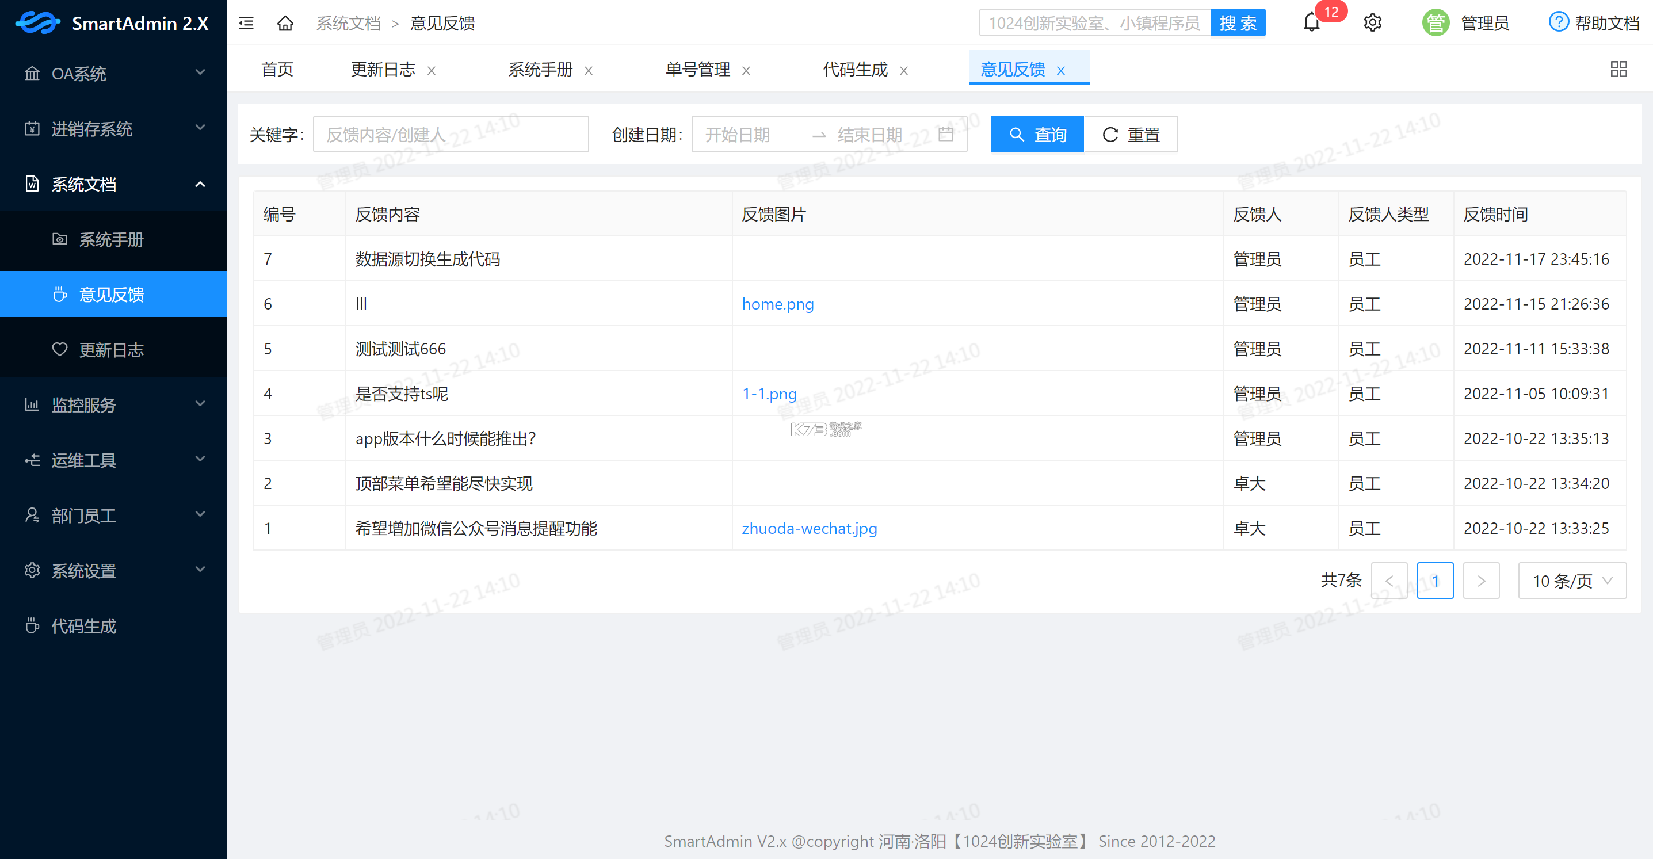The height and width of the screenshot is (859, 1653).
Task: Go to the next page arrow
Action: tap(1481, 581)
